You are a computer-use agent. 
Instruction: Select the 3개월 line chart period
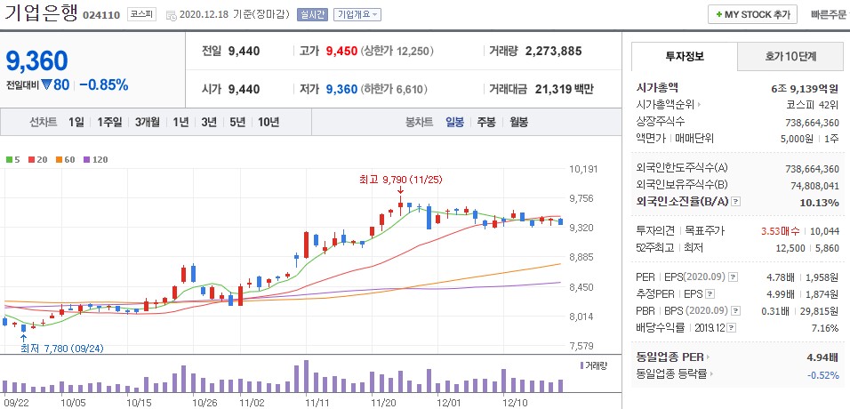click(147, 122)
